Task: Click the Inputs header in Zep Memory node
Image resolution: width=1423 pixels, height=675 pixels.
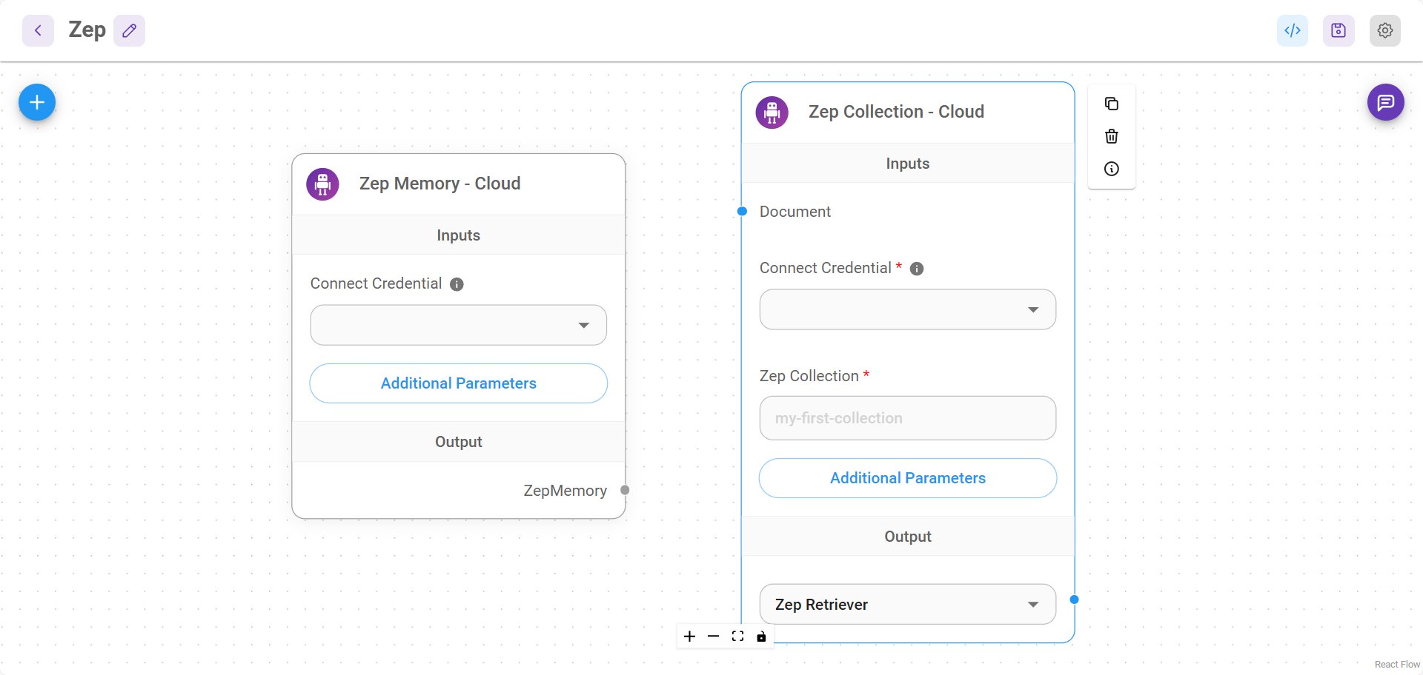Action: click(458, 235)
